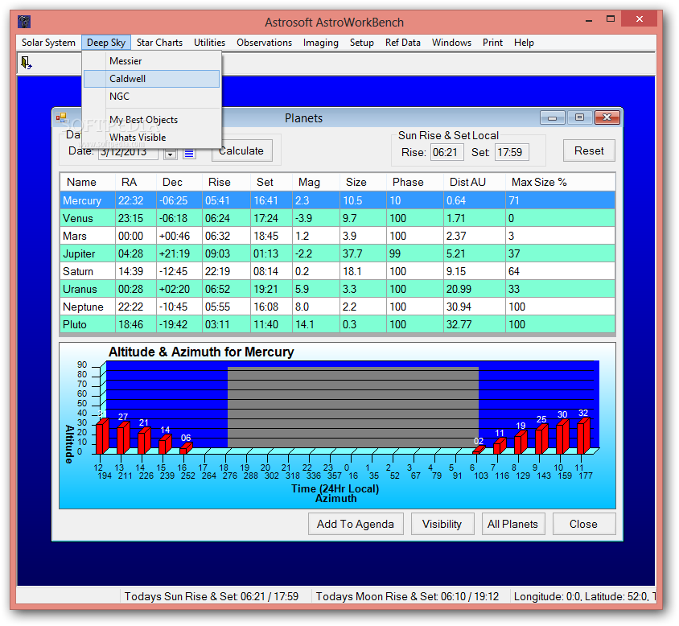Select NGC from Deep Sky menu
The image size is (679, 626).
pyautogui.click(x=151, y=97)
